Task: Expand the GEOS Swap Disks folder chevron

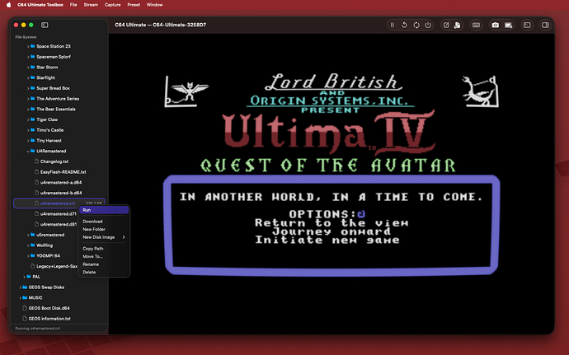Action: [20, 287]
